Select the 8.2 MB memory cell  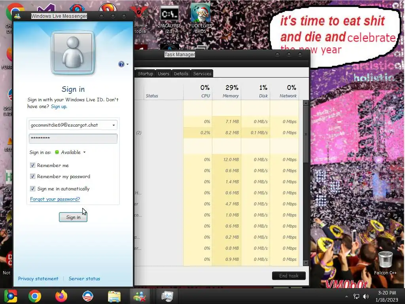(227, 133)
